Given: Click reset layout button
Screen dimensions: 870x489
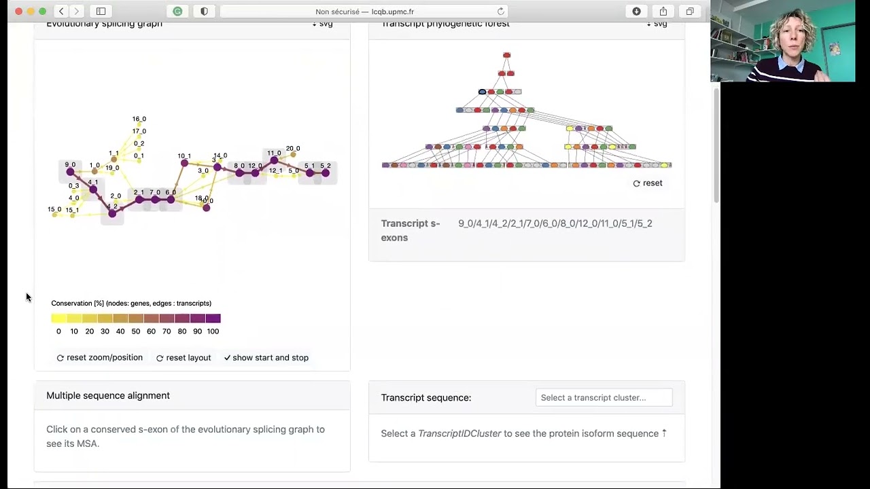Looking at the screenshot, I should tap(184, 358).
